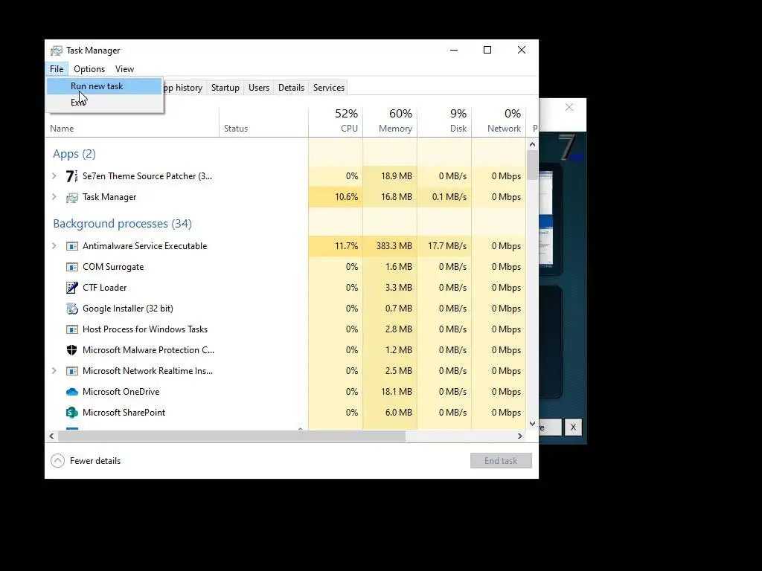Click the Microsoft SharePoint icon
The width and height of the screenshot is (762, 571).
72,413
